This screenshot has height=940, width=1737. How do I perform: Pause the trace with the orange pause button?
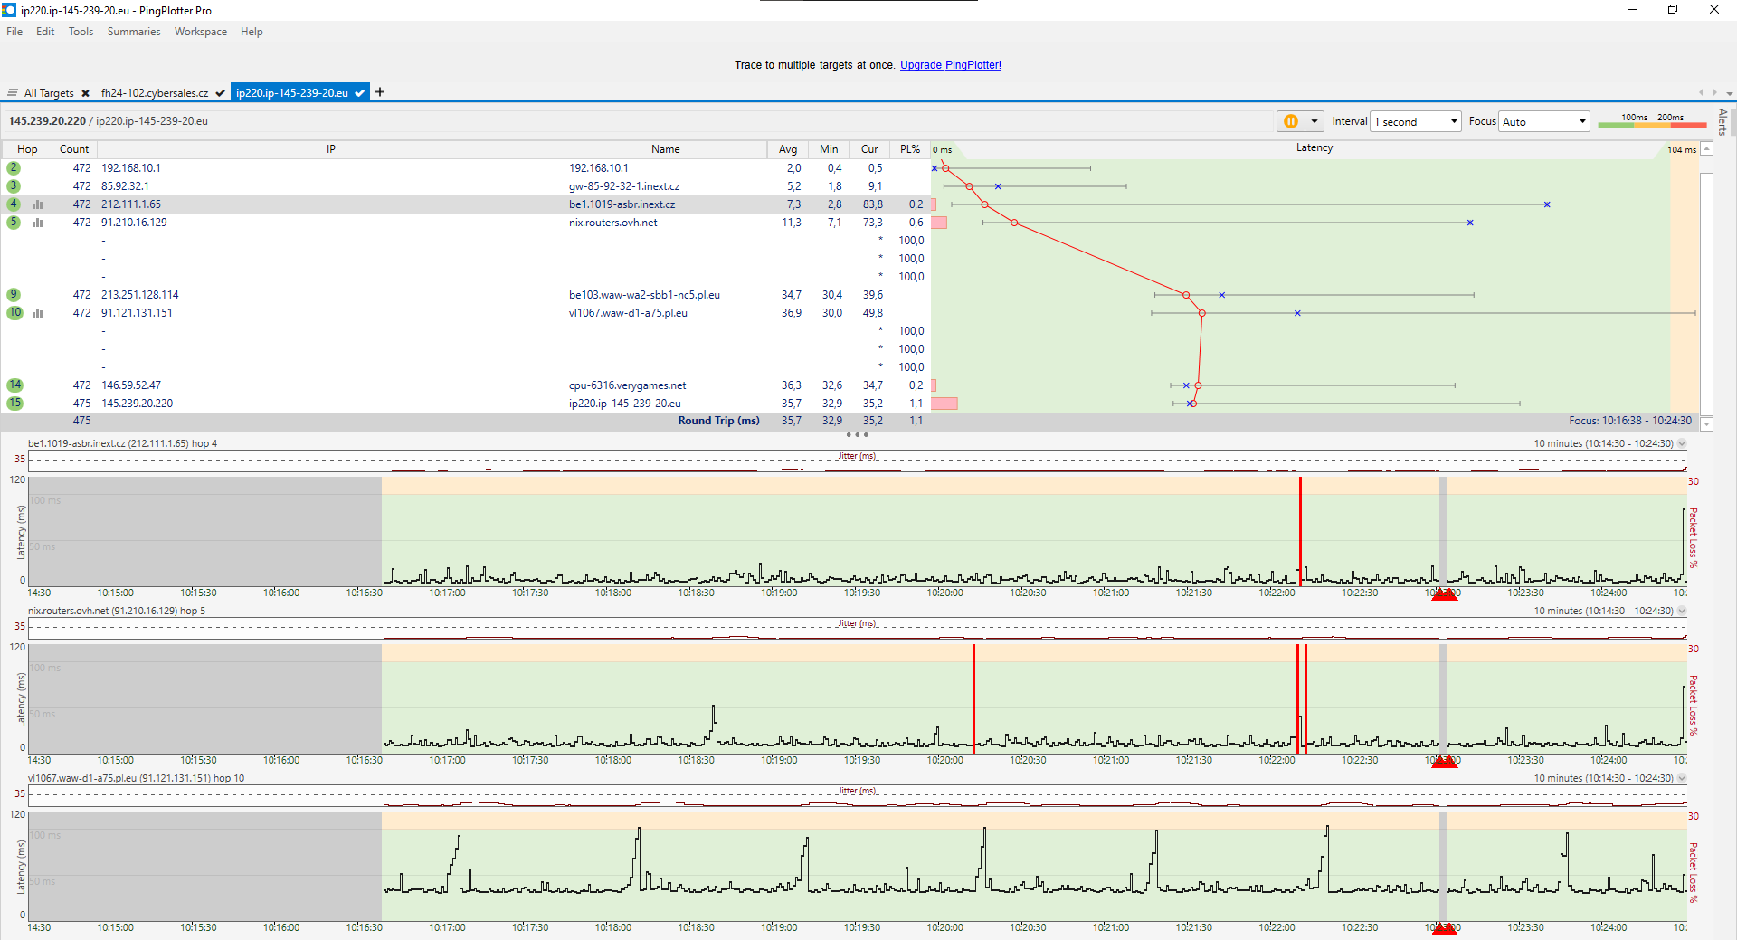point(1290,121)
